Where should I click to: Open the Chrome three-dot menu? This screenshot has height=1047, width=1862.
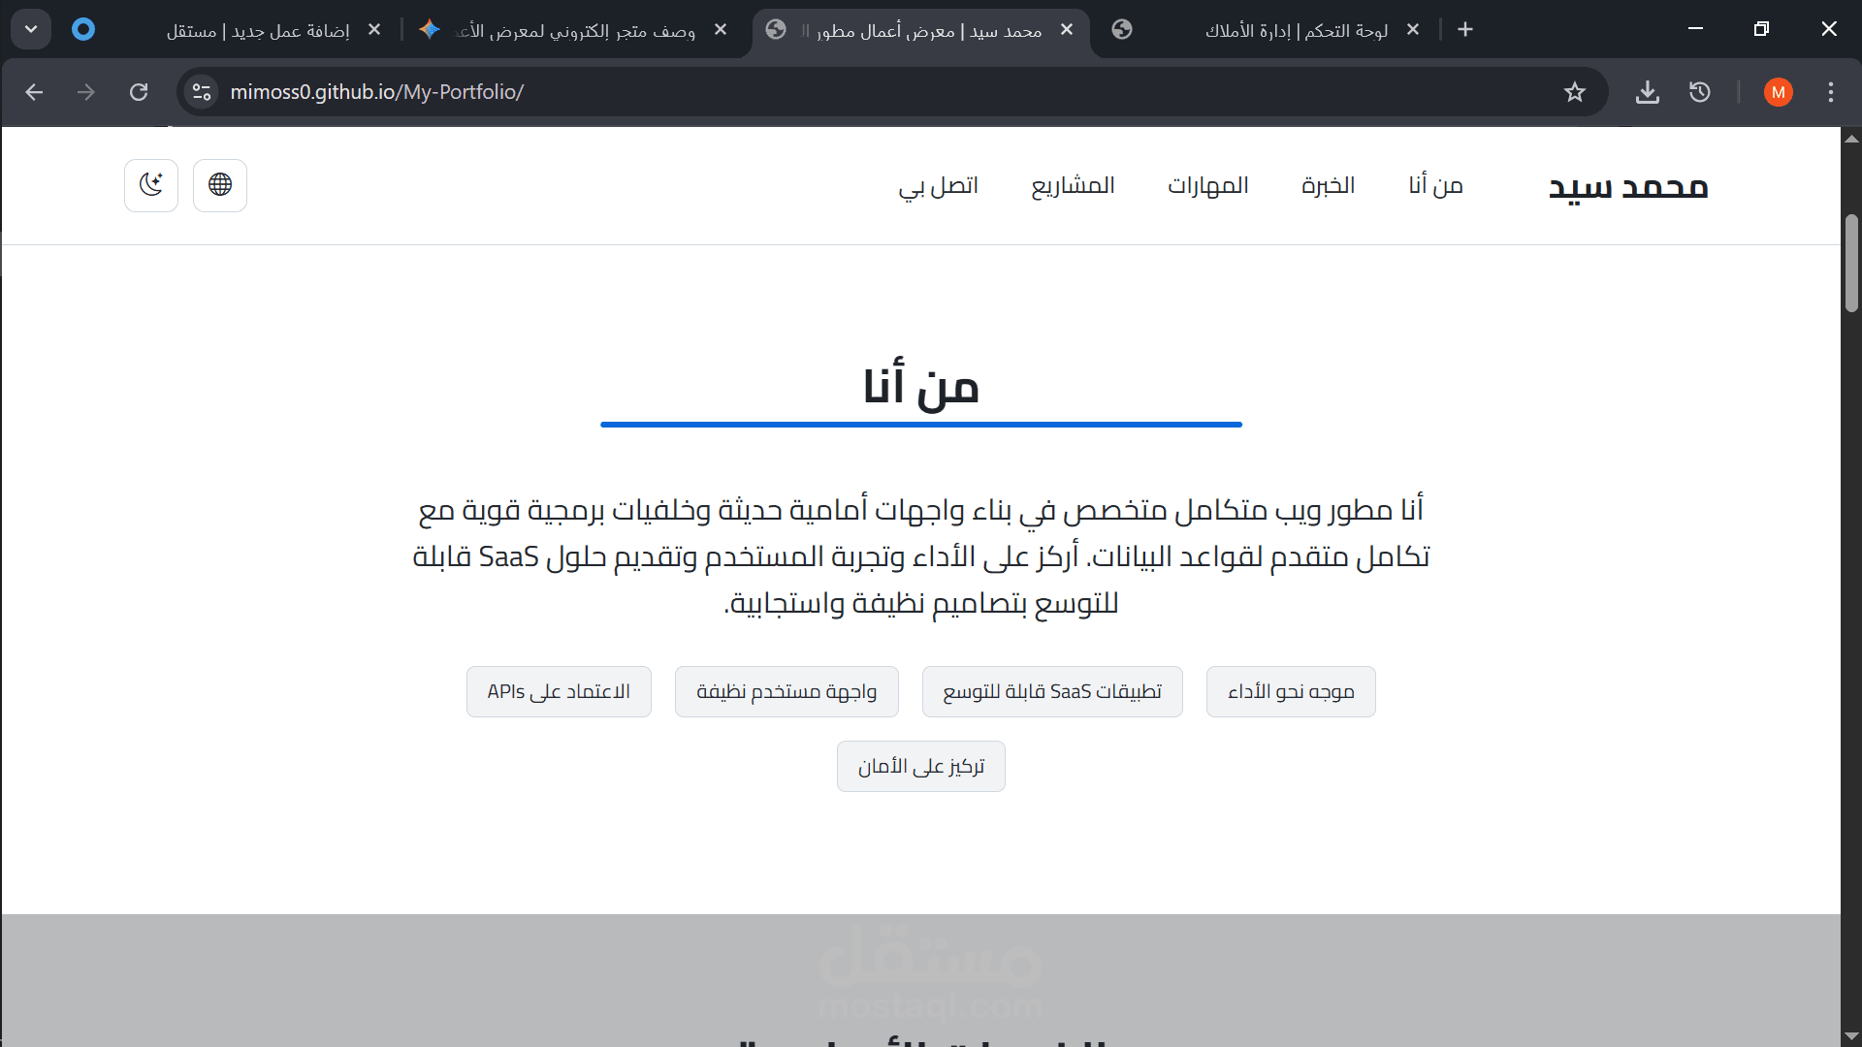pyautogui.click(x=1830, y=92)
